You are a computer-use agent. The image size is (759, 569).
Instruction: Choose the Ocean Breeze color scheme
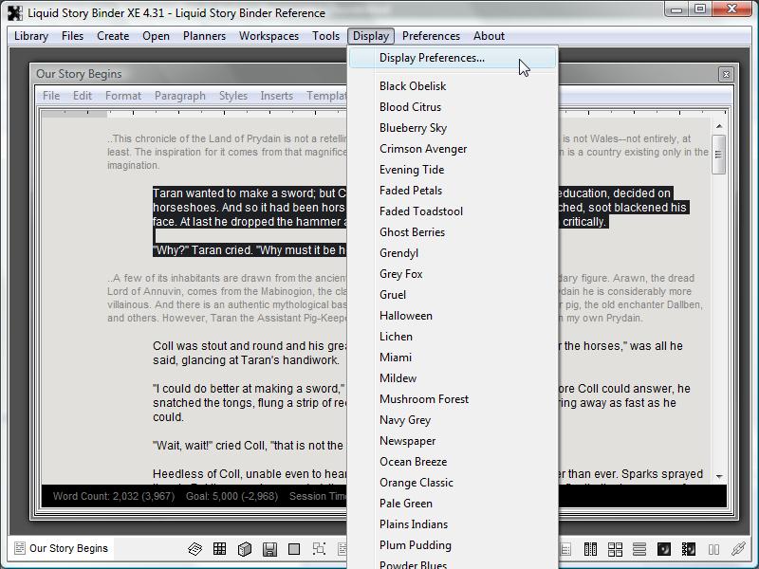[413, 462]
